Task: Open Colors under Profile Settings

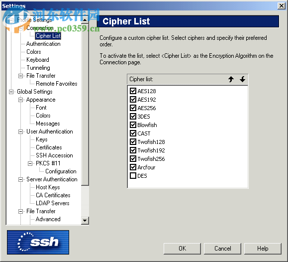Action: click(x=34, y=52)
